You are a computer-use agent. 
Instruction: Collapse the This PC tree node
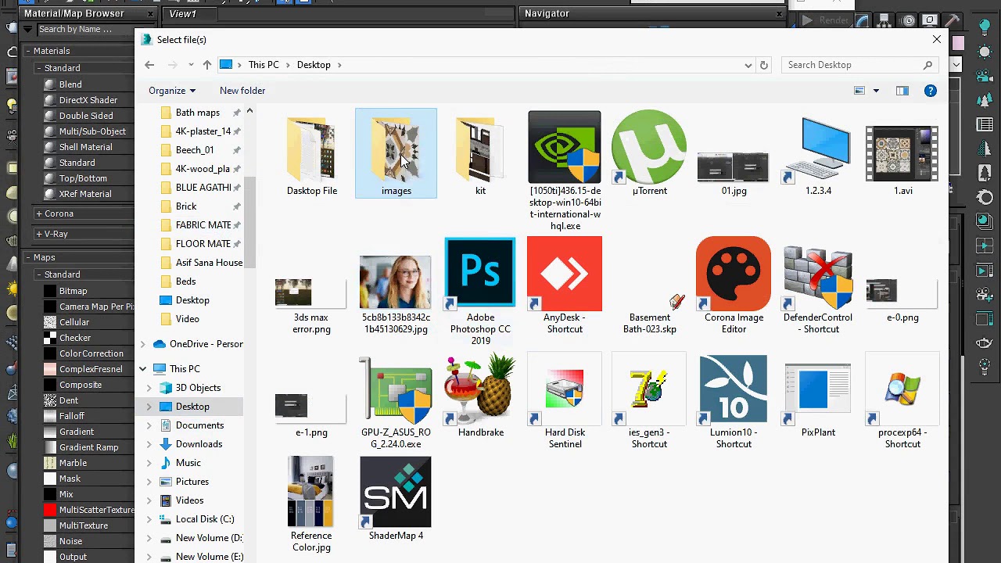(142, 369)
